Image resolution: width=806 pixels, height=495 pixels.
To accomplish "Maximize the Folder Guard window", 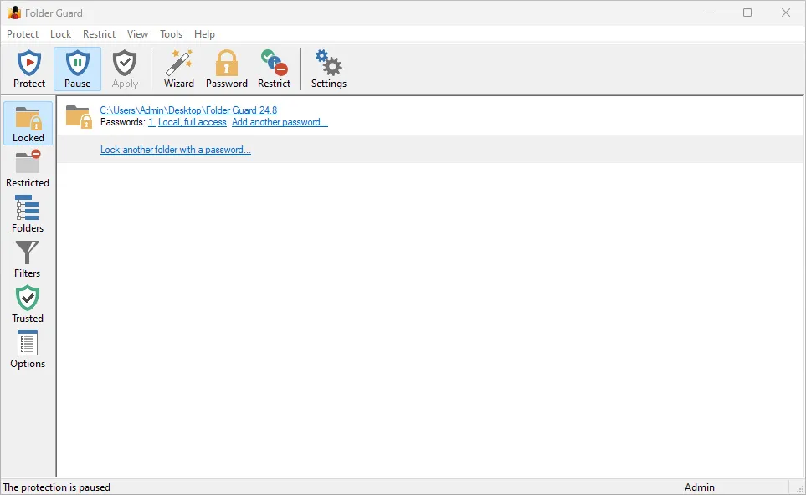I will click(x=747, y=13).
